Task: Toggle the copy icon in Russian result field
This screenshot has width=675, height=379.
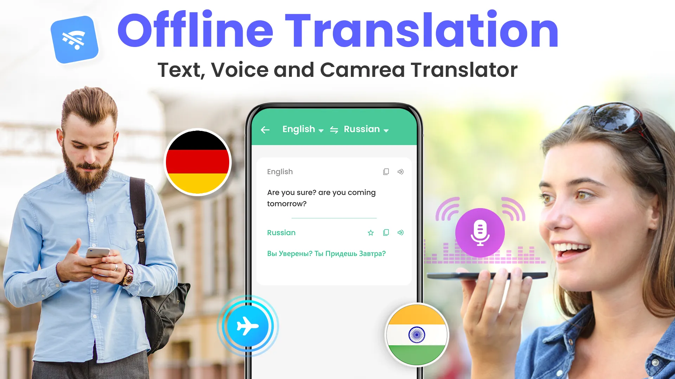Action: coord(386,233)
